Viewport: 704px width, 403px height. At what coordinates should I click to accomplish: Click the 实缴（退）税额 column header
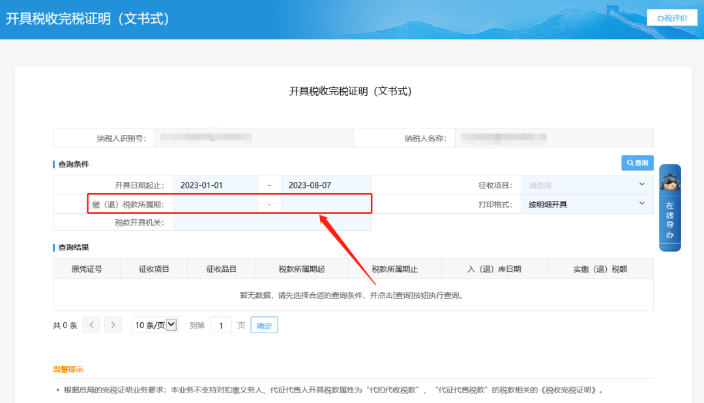[x=600, y=269]
